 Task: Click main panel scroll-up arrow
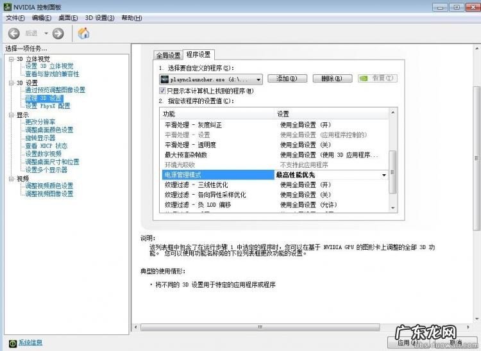coord(477,49)
